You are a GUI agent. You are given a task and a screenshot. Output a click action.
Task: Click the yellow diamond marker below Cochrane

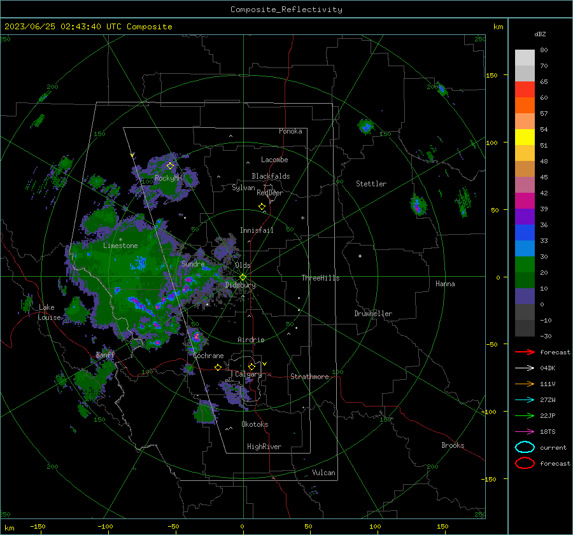[218, 368]
